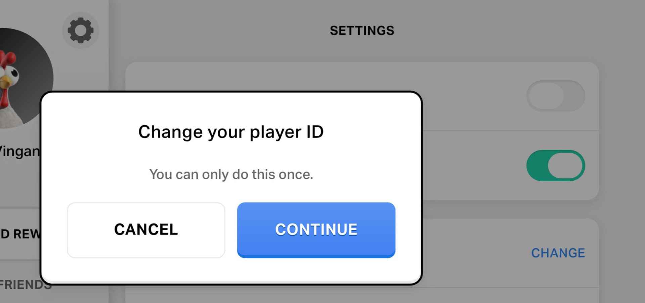645x303 pixels.
Task: Click the "Change your player ID" dialog title
Action: [x=231, y=132]
